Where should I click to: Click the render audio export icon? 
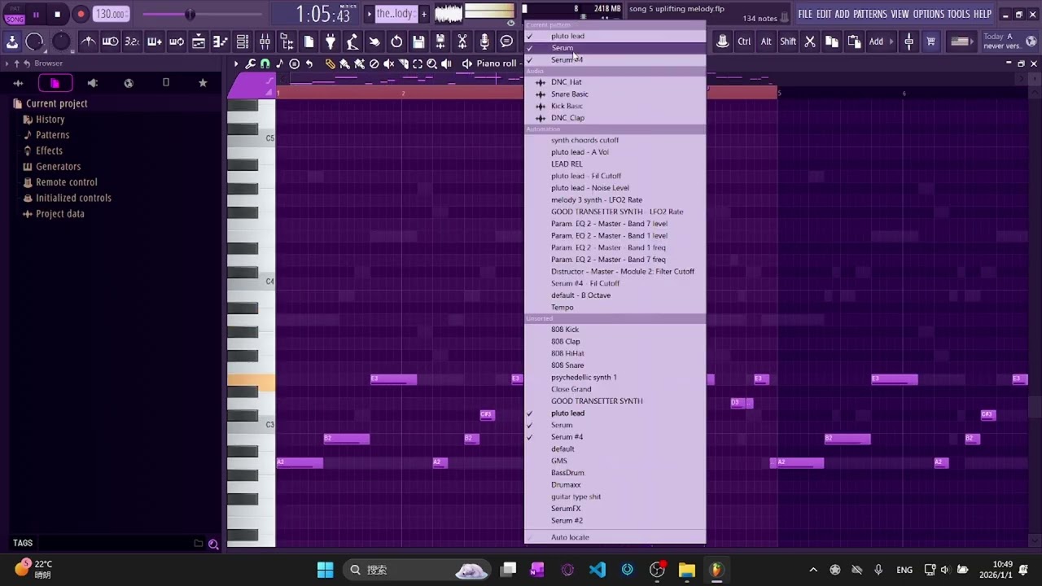click(x=440, y=42)
